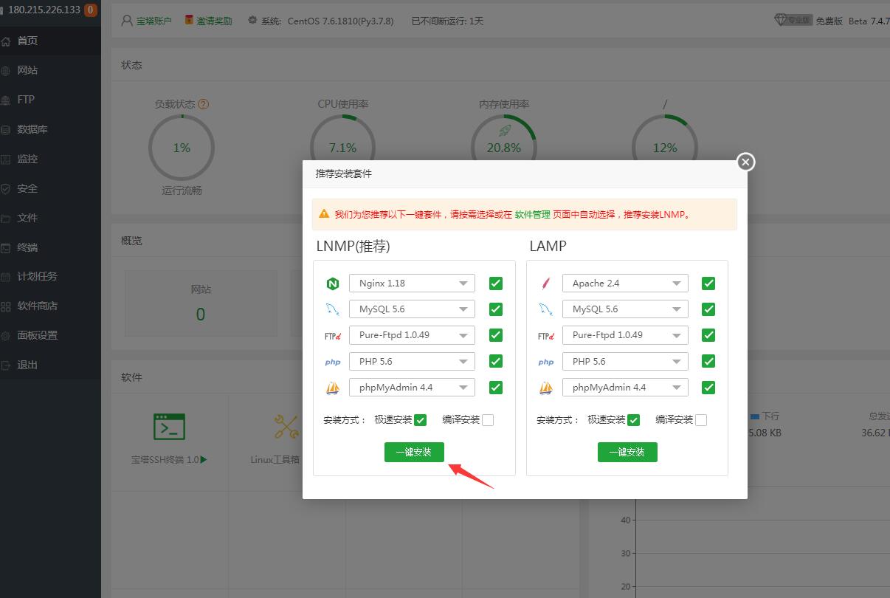The height and width of the screenshot is (598, 890).
Task: Open 监控 in the sidebar
Action: coord(50,159)
